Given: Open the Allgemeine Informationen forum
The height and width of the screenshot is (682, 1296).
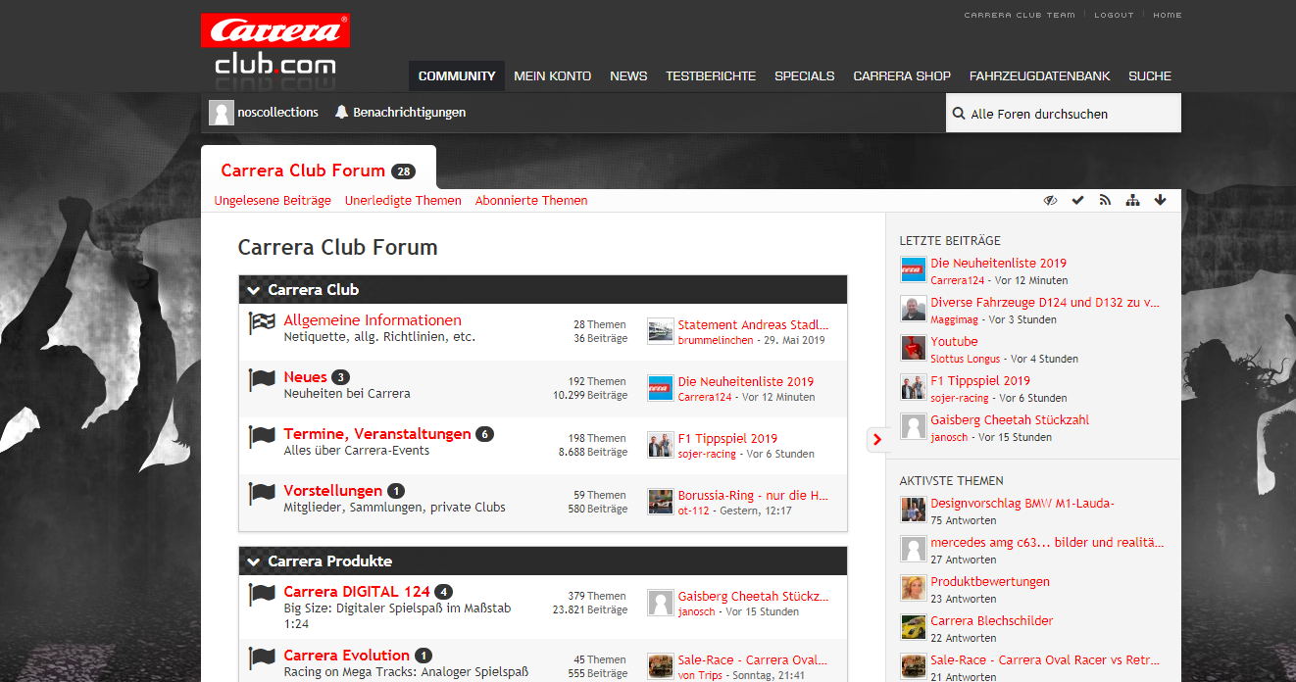Looking at the screenshot, I should point(373,319).
